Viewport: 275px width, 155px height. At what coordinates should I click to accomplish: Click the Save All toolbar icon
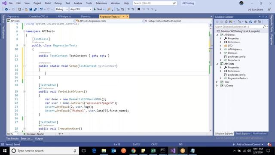35,9
